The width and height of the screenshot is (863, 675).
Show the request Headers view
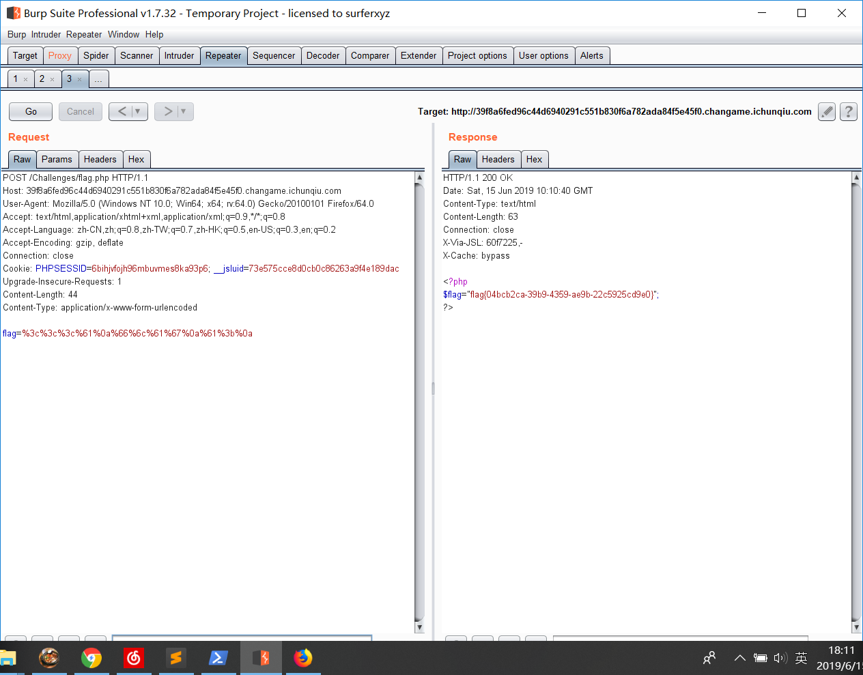[100, 160]
